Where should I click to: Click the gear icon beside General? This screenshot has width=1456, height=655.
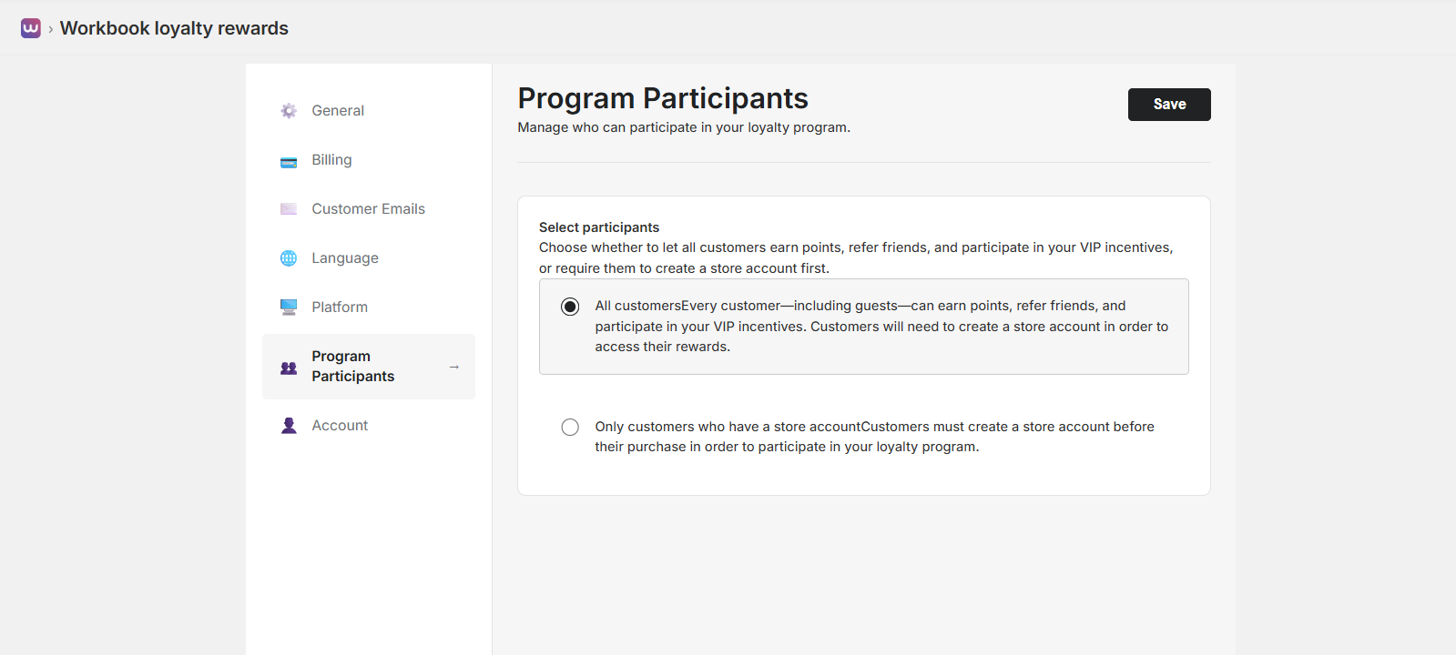pyautogui.click(x=288, y=110)
